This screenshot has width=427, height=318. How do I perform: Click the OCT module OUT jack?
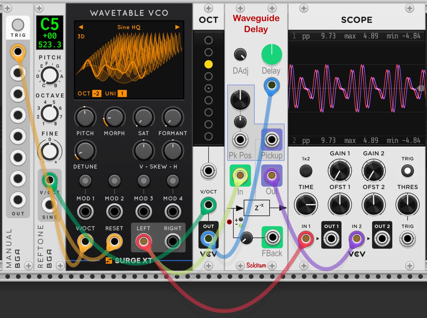pyautogui.click(x=209, y=238)
